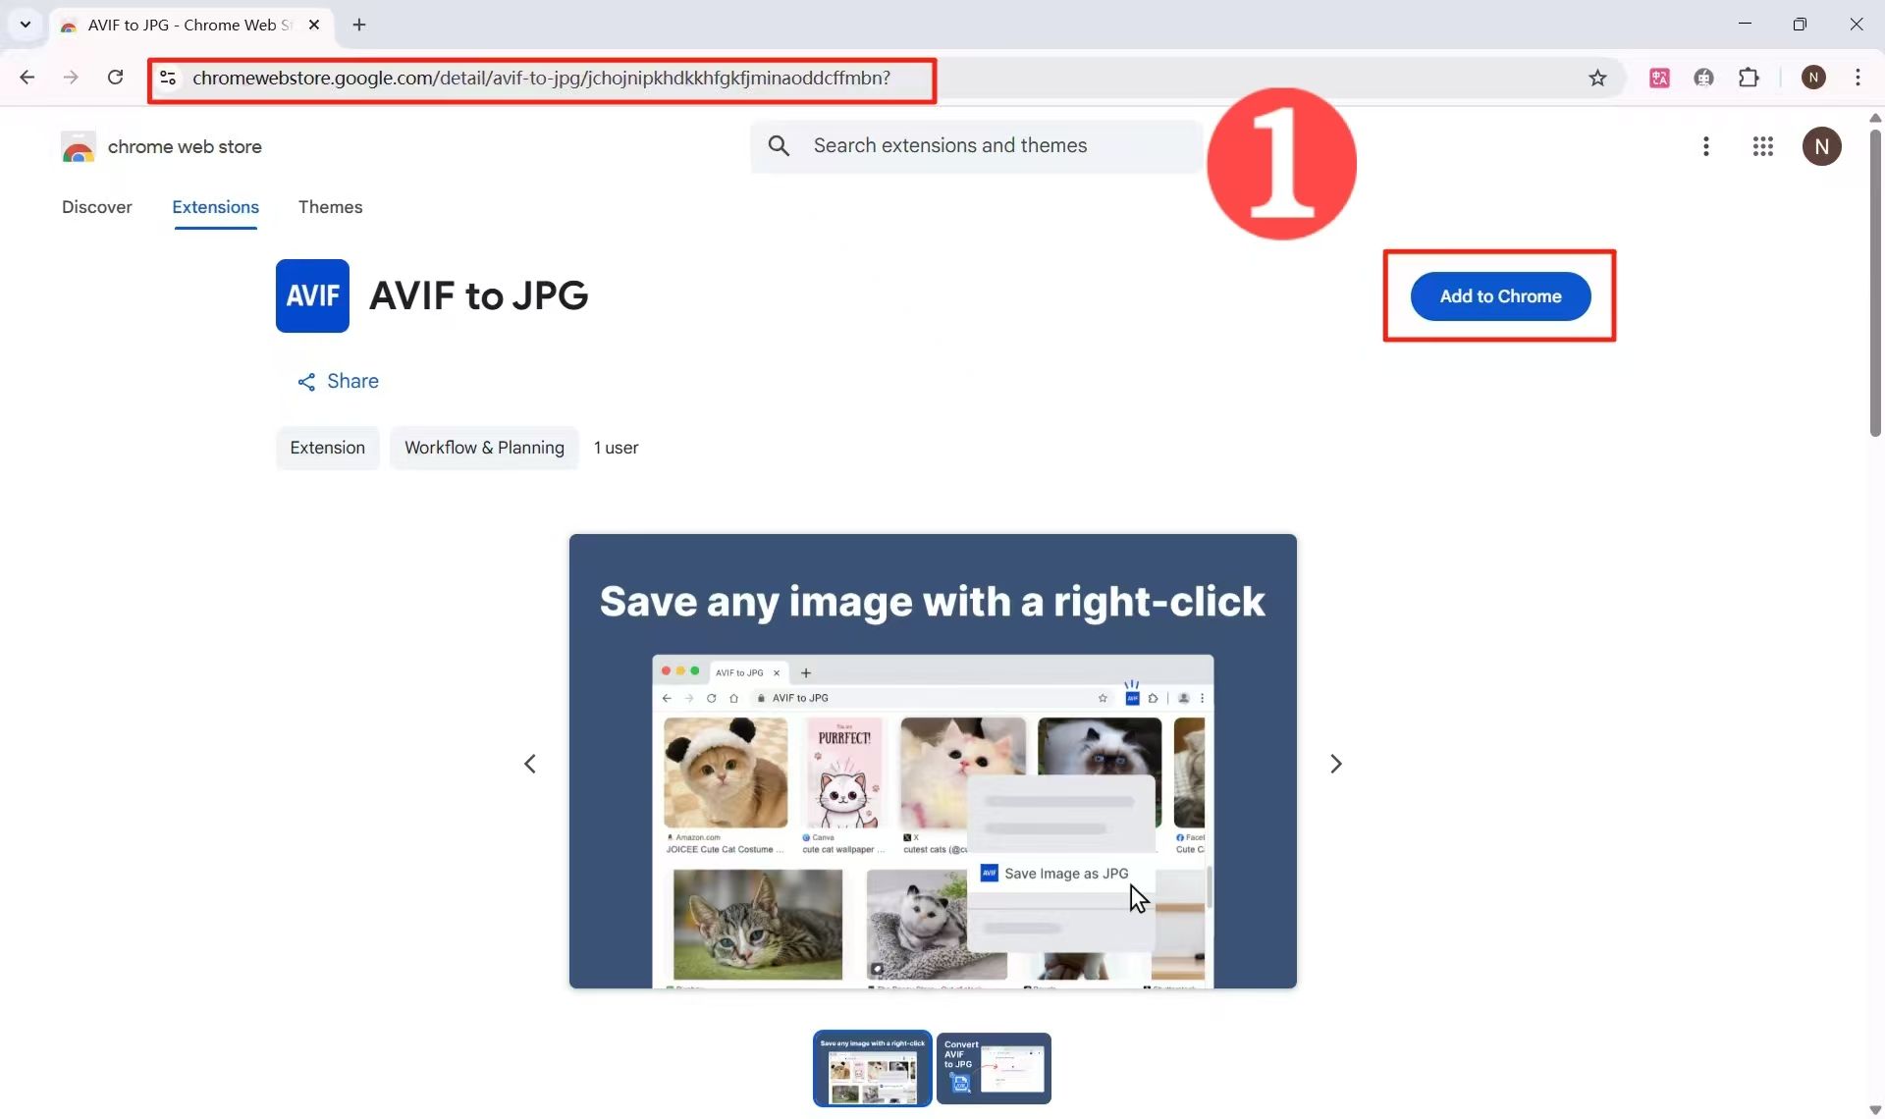The image size is (1885, 1119).
Task: Open Chrome's three-dot main menu
Action: (x=1858, y=78)
